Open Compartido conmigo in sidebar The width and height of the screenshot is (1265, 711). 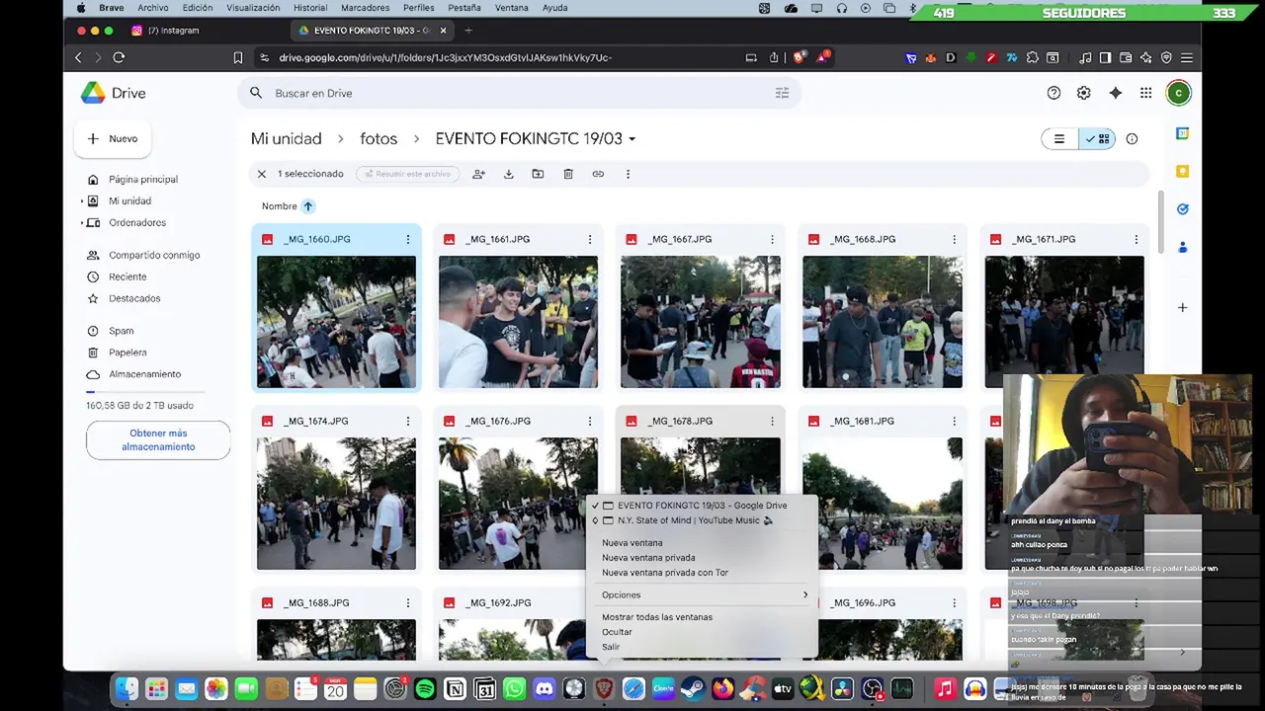pos(154,255)
